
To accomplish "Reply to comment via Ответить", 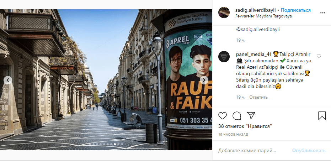I will pyautogui.click(x=258, y=97).
